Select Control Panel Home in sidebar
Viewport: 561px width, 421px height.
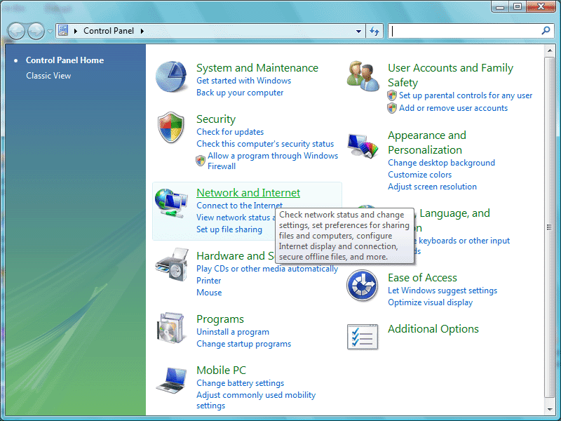tap(65, 60)
